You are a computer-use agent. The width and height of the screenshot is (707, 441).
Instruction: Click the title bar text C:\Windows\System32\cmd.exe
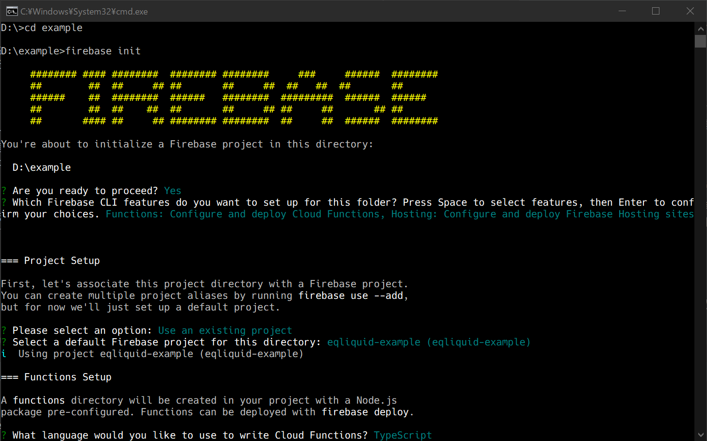pos(84,12)
